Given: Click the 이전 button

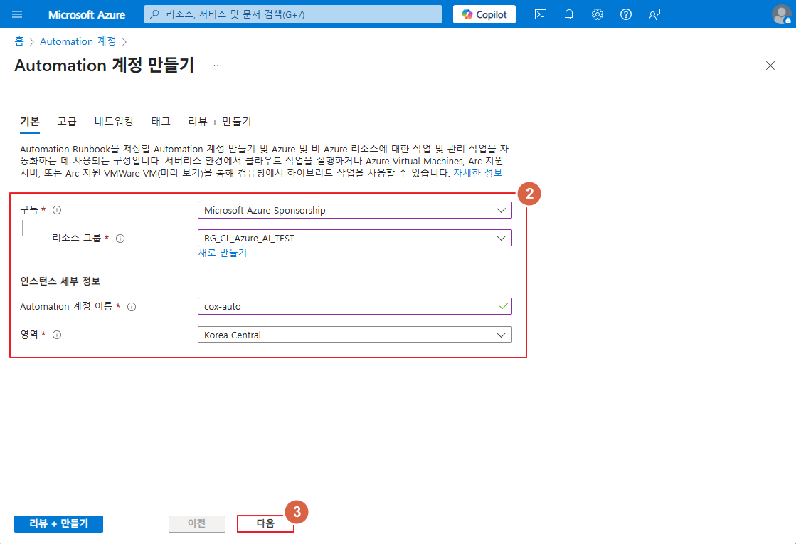Looking at the screenshot, I should pos(197,523).
